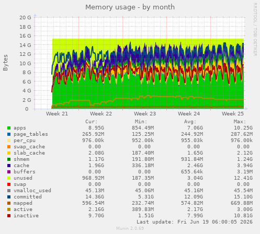This screenshot has width=260, height=234.
Task: Click the 'Week 21' axis label
Action: (57, 114)
